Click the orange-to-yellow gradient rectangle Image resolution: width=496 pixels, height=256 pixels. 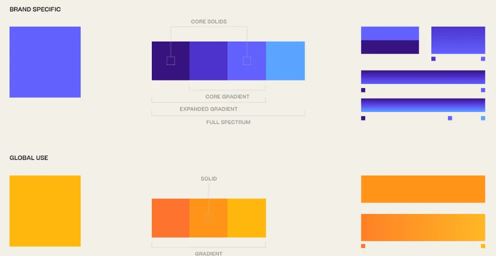coord(423,227)
